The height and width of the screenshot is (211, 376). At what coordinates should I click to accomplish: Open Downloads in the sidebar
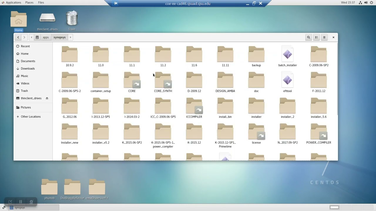(33, 69)
